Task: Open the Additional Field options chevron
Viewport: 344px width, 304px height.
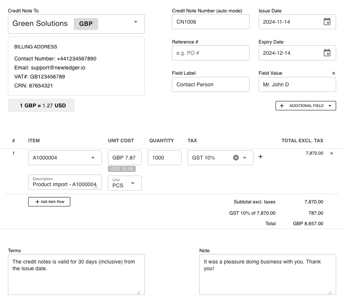Action: [330, 105]
